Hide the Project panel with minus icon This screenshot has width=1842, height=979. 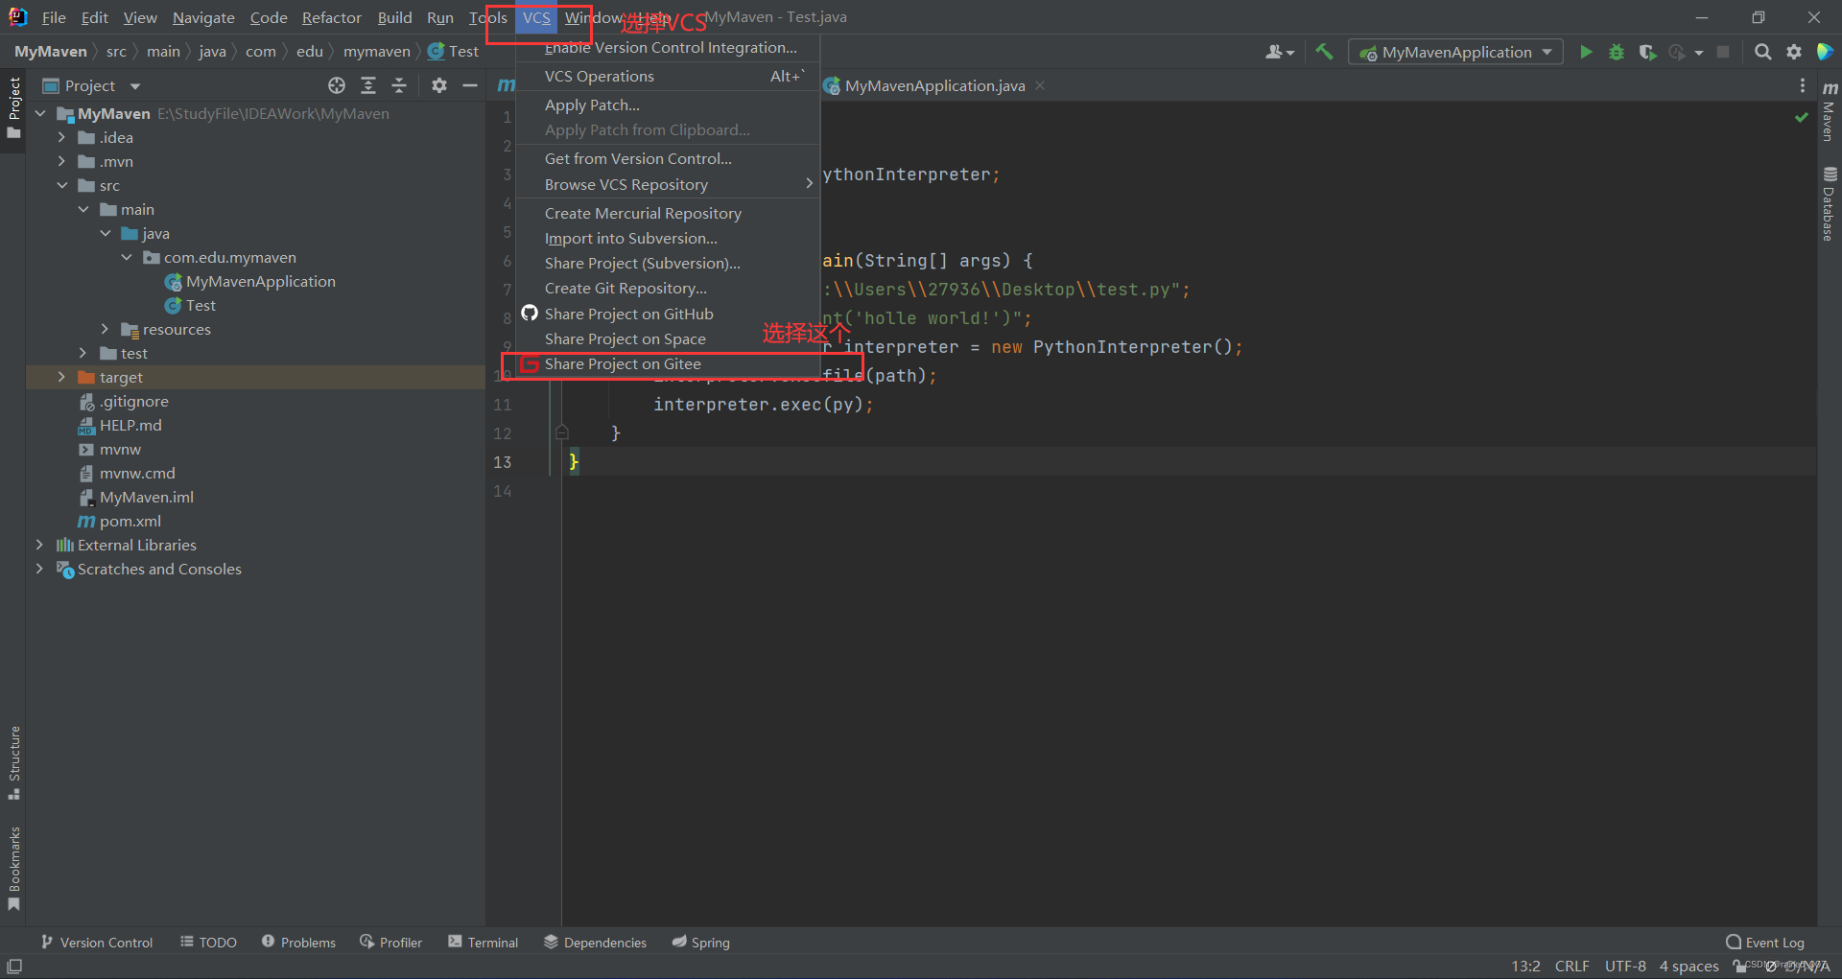click(x=470, y=85)
